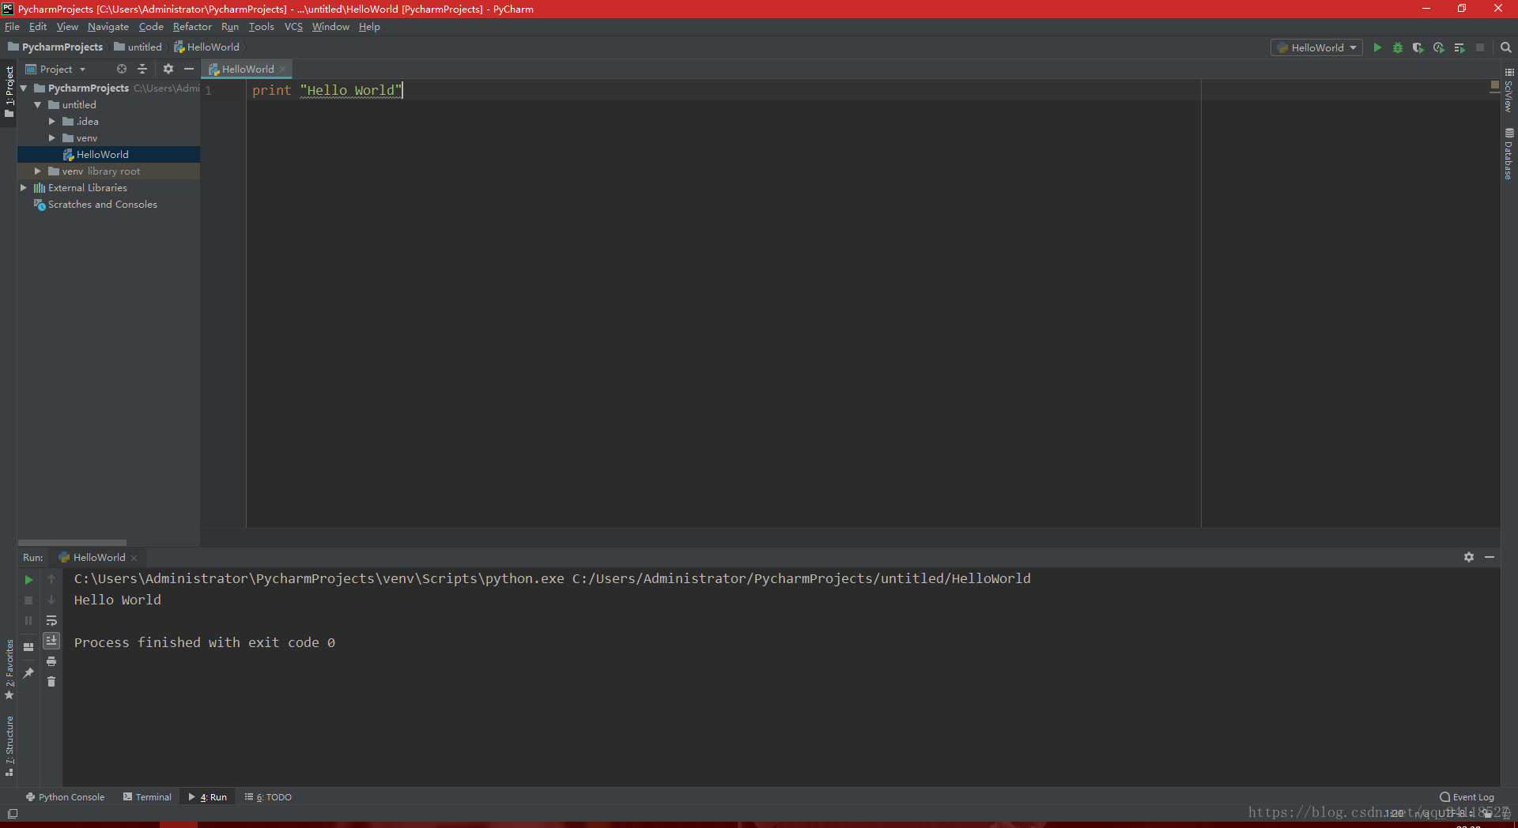The height and width of the screenshot is (828, 1518).
Task: Expand External Libraries
Action: (24, 188)
